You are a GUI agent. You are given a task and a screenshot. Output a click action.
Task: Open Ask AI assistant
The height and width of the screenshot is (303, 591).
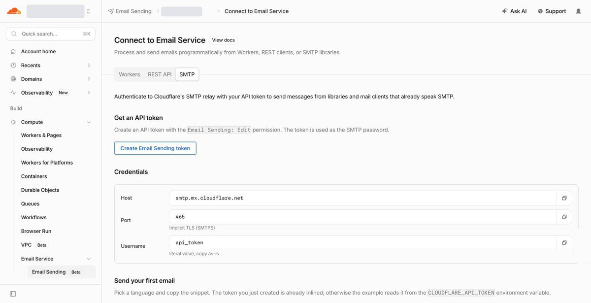click(514, 11)
